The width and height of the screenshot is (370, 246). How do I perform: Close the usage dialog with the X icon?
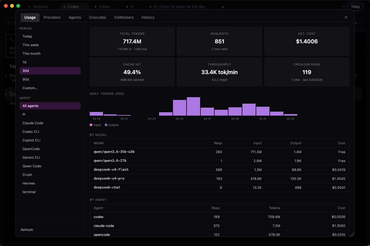point(346,18)
